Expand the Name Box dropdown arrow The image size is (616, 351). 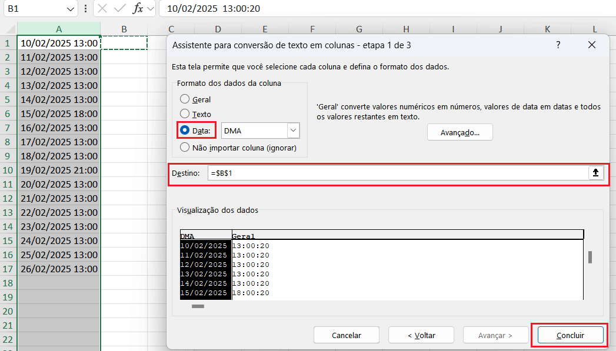coord(71,9)
